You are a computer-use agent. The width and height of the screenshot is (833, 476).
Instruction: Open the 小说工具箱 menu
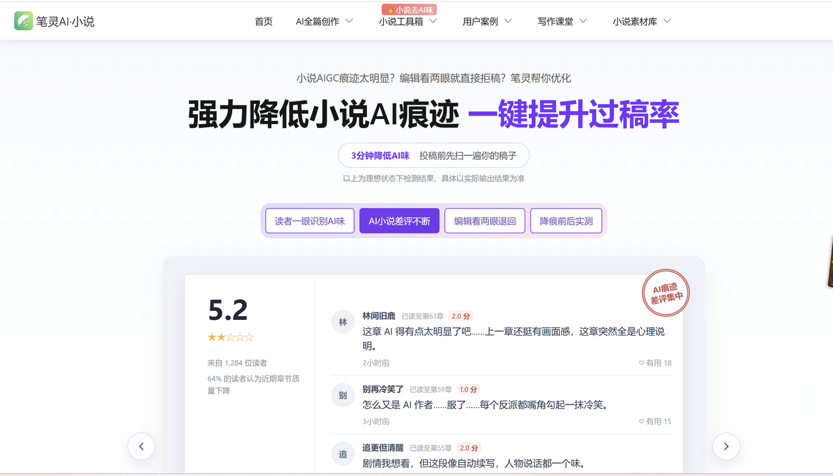pyautogui.click(x=401, y=21)
